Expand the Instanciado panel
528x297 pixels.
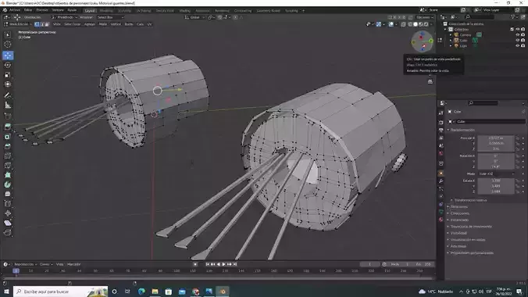click(x=459, y=220)
